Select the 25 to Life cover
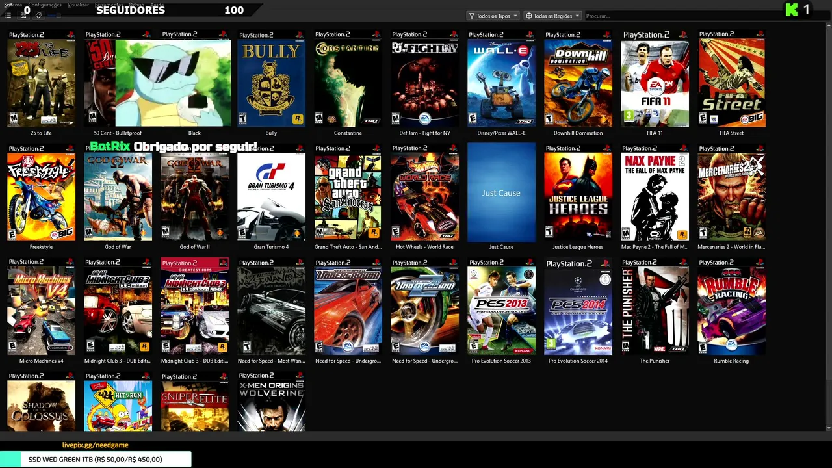This screenshot has width=832, height=468. point(41,78)
